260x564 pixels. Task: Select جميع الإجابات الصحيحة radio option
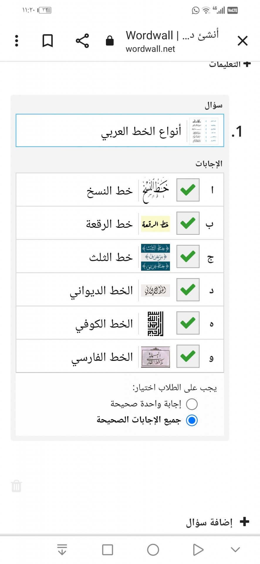tap(192, 420)
